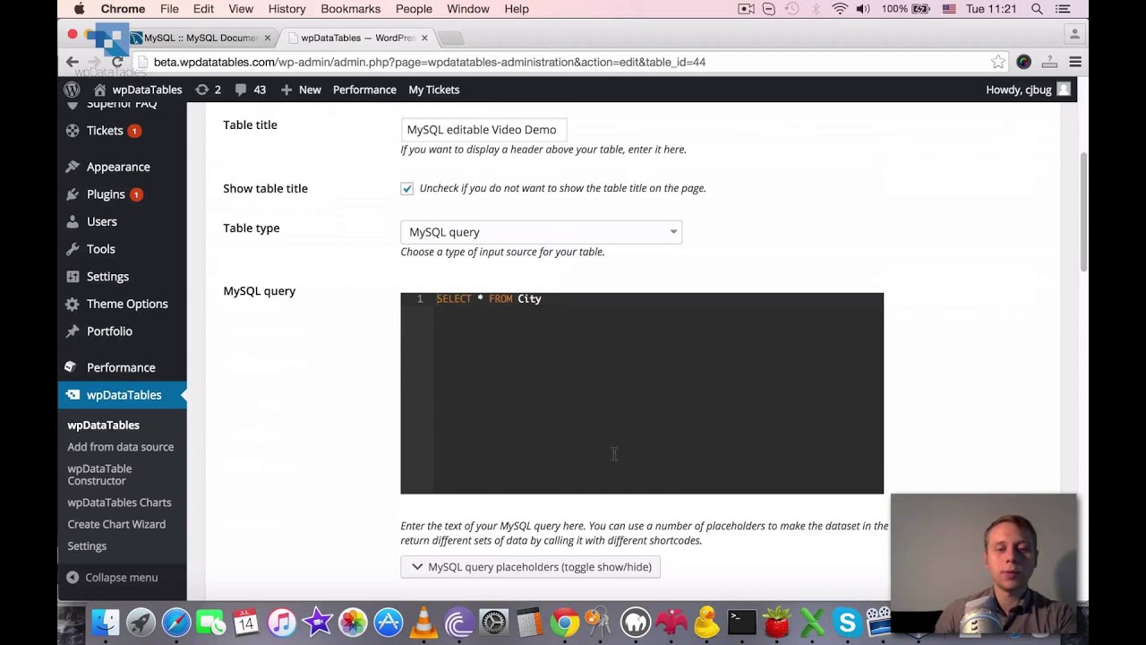Open the Table type dropdown
This screenshot has height=645, width=1146.
(x=541, y=232)
